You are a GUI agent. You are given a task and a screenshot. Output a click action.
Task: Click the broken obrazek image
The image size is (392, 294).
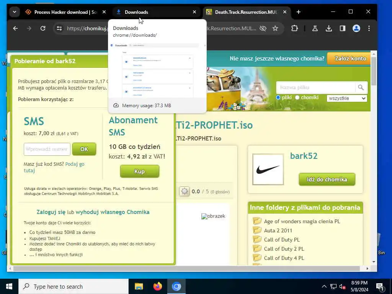213,216
